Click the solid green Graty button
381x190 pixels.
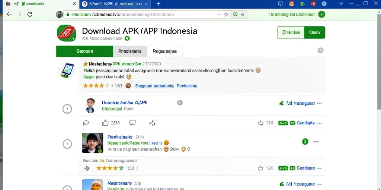click(x=315, y=33)
